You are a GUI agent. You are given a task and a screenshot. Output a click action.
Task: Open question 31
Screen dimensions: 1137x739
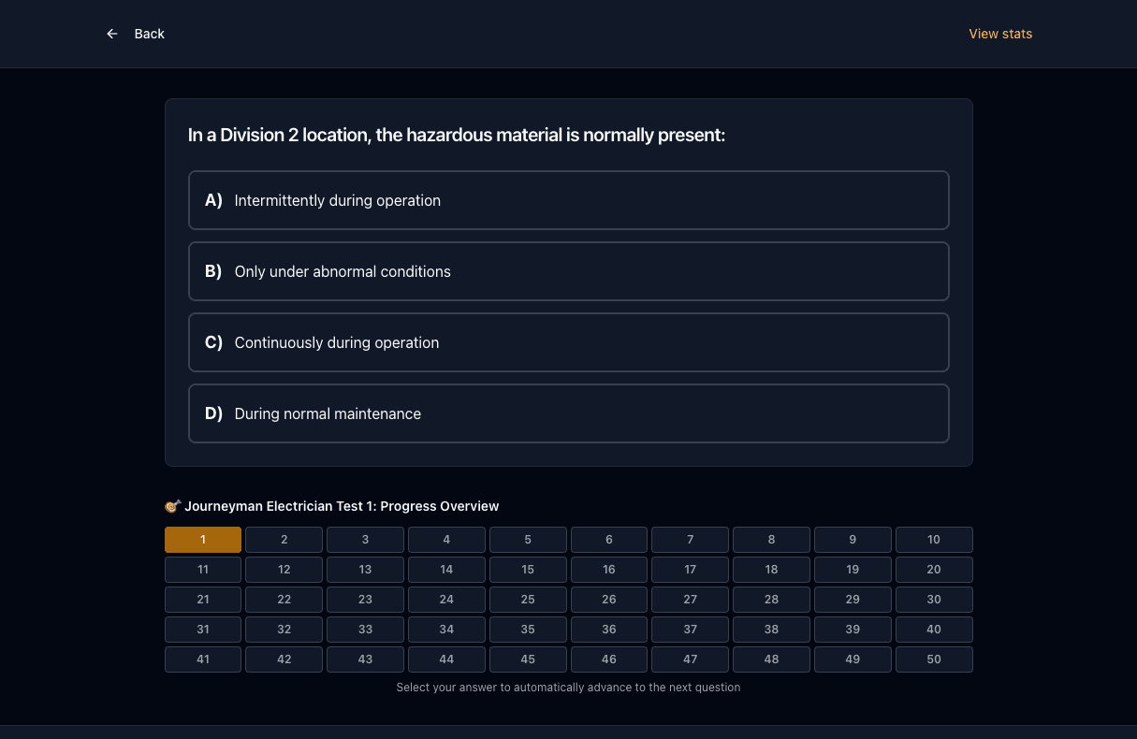tap(203, 630)
